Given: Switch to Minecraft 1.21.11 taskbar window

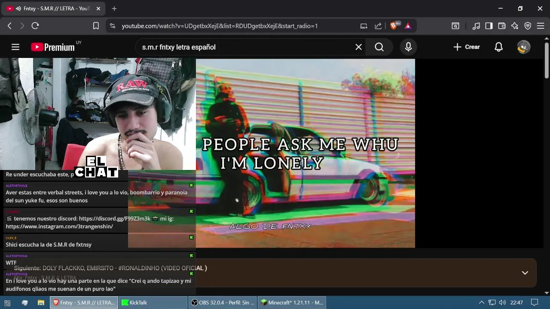Looking at the screenshot, I should [292, 303].
